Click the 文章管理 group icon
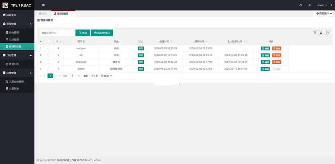The height and width of the screenshot is (164, 335). 4,73
